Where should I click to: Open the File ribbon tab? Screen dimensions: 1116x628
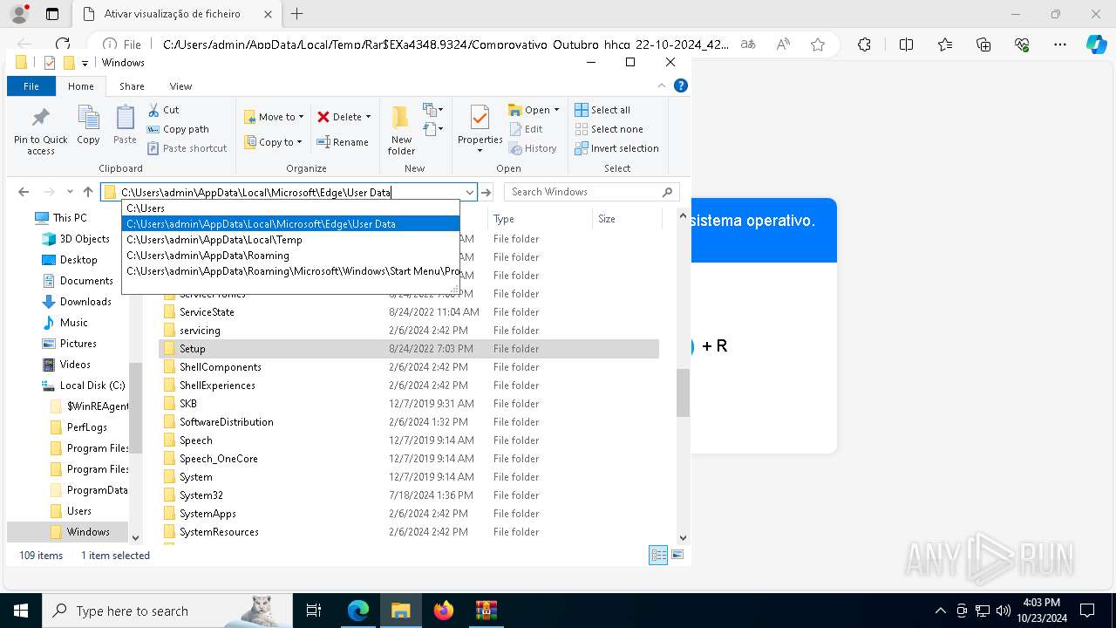tap(31, 86)
